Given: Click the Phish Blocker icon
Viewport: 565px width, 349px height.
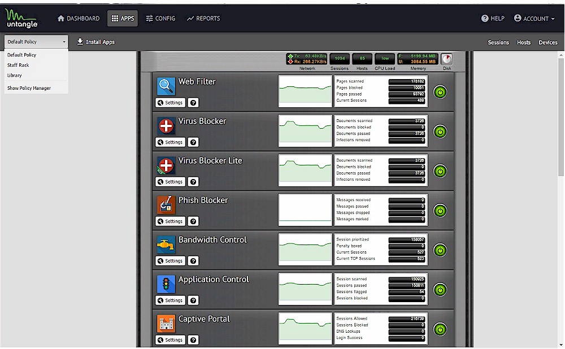Looking at the screenshot, I should [x=166, y=205].
